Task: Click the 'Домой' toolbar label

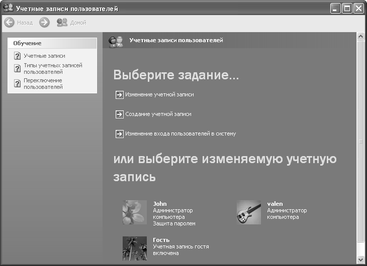Action: pyautogui.click(x=78, y=23)
